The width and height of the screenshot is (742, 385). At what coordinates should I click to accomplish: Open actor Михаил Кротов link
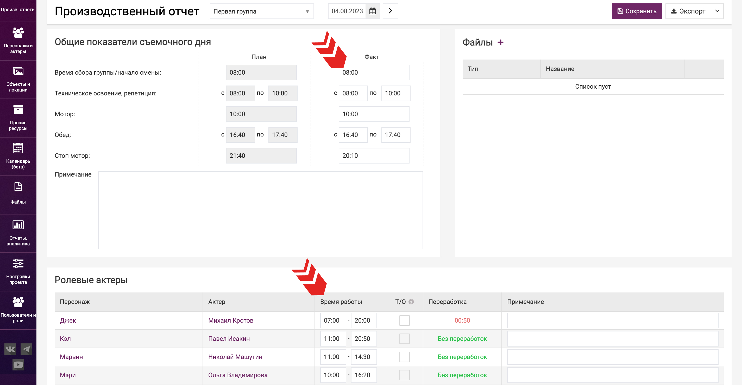pos(231,320)
